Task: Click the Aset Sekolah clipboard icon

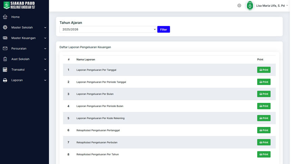Action: [5, 59]
